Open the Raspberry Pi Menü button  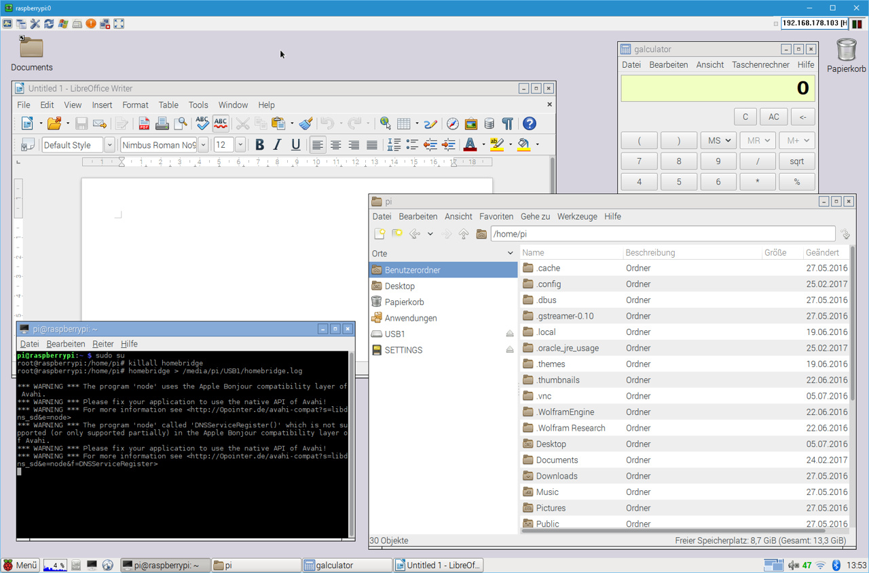(x=20, y=565)
